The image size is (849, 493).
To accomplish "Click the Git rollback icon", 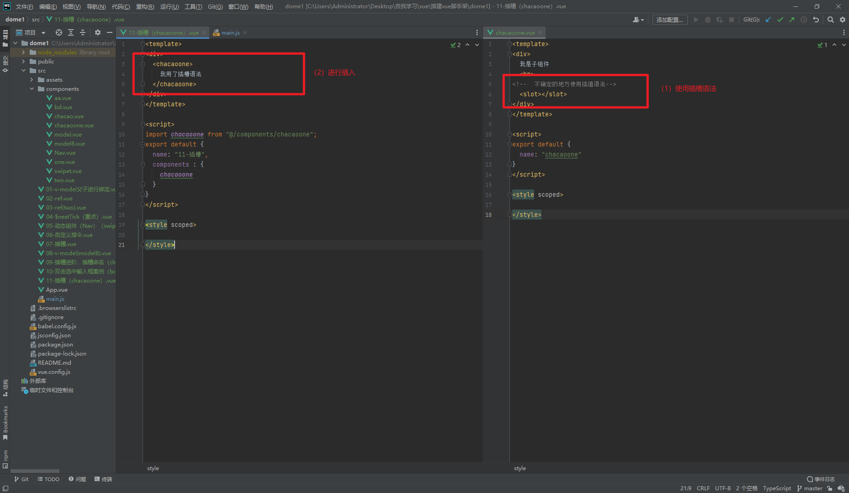I will 816,20.
